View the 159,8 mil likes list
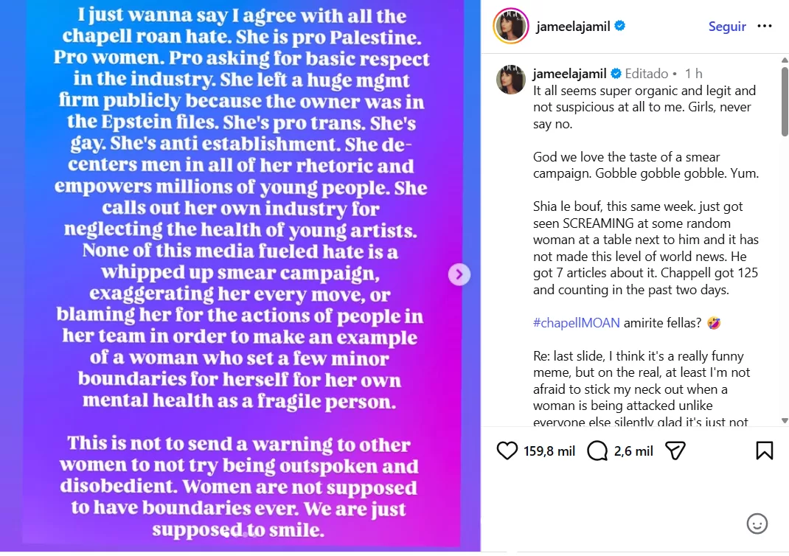Screen dimensions: 789x556 (549, 451)
